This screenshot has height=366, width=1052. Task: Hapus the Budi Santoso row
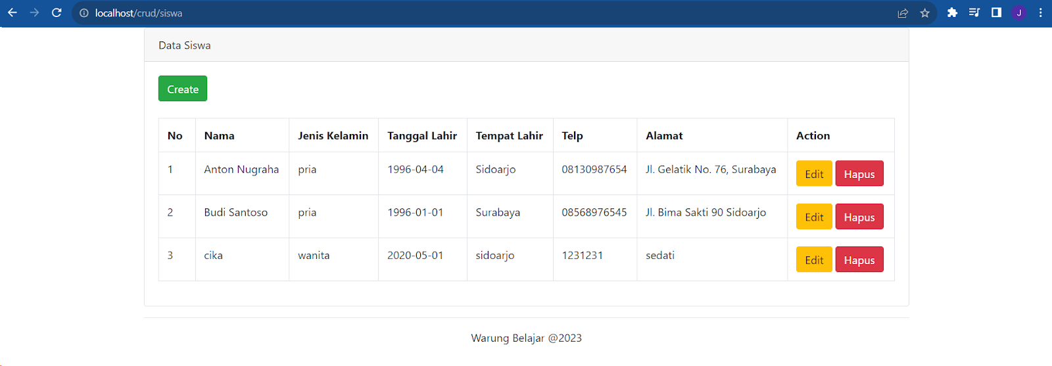[x=859, y=217]
